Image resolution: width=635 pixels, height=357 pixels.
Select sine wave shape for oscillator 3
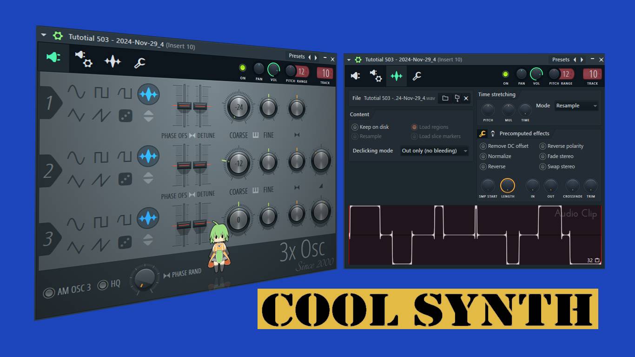(x=76, y=224)
